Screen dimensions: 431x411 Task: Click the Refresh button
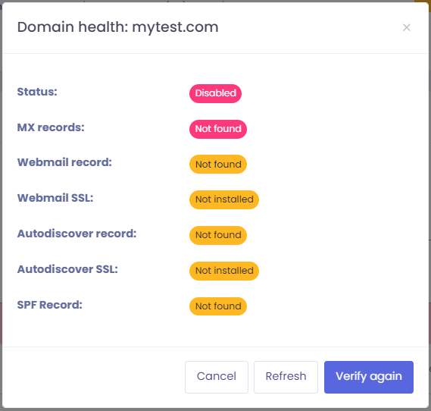[286, 377]
